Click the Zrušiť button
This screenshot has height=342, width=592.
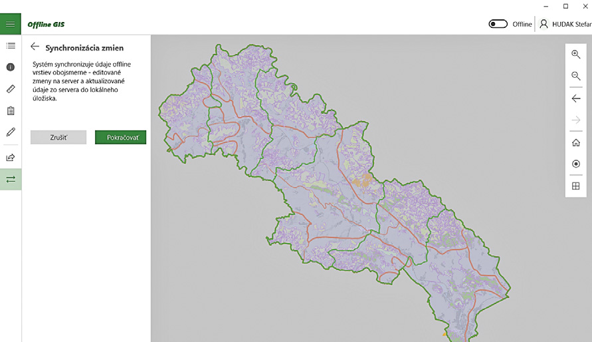[x=58, y=137]
